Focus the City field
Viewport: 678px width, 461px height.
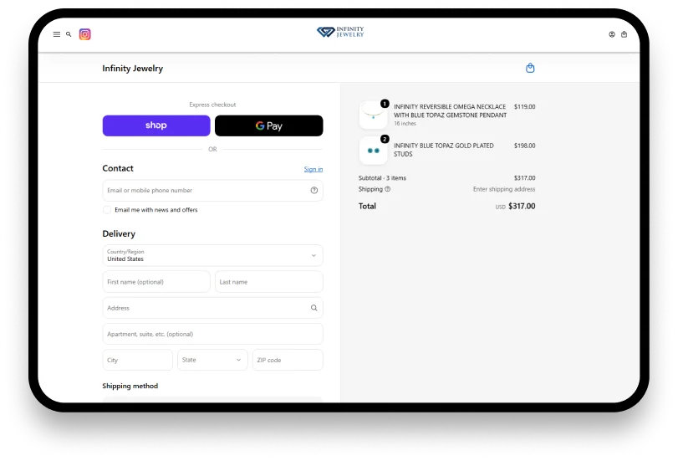137,360
